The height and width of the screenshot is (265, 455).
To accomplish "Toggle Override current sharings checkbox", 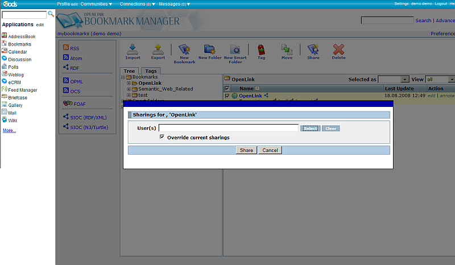I will [x=163, y=137].
